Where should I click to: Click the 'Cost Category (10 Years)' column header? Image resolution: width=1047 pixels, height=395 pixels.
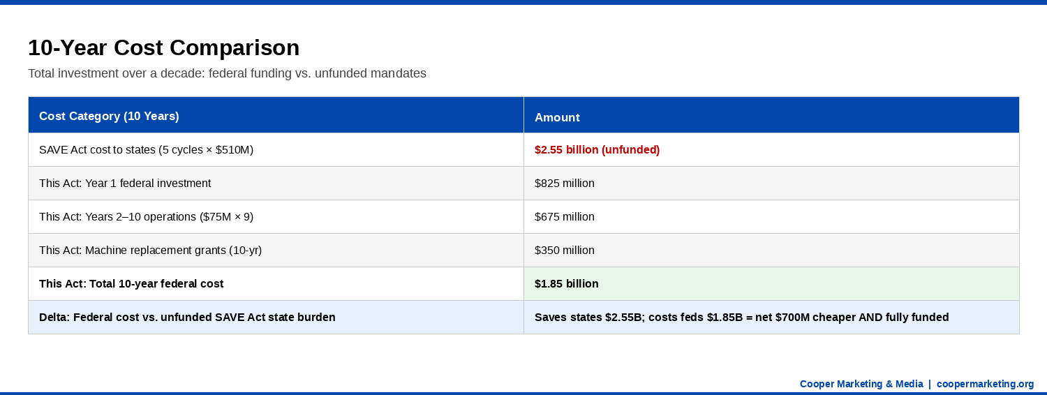pyautogui.click(x=276, y=115)
